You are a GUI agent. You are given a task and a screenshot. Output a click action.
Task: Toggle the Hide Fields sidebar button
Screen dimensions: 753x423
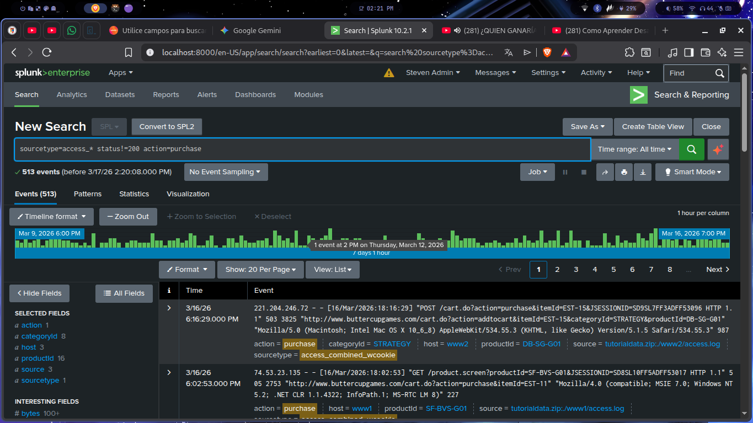39,293
